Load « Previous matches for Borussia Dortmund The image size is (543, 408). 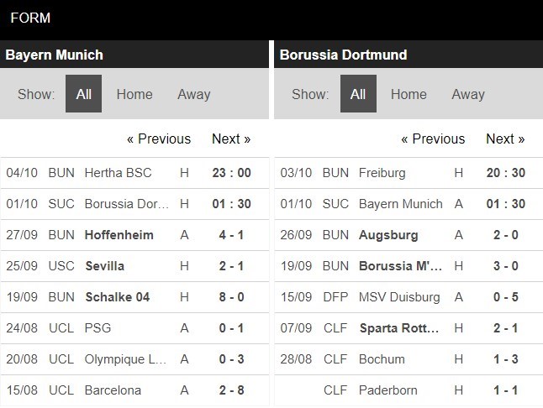433,139
